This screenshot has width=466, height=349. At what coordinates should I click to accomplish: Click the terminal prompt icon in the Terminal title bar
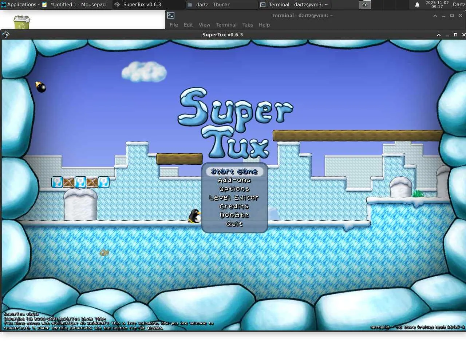(171, 15)
